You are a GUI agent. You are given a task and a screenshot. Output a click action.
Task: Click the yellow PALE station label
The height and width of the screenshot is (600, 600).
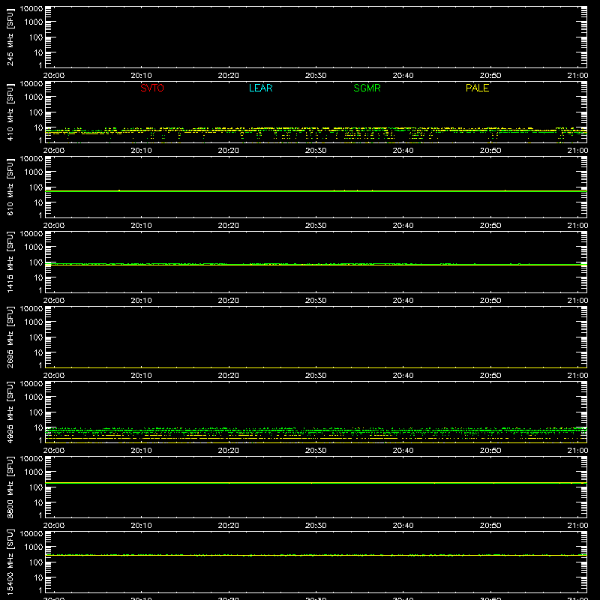pos(477,88)
